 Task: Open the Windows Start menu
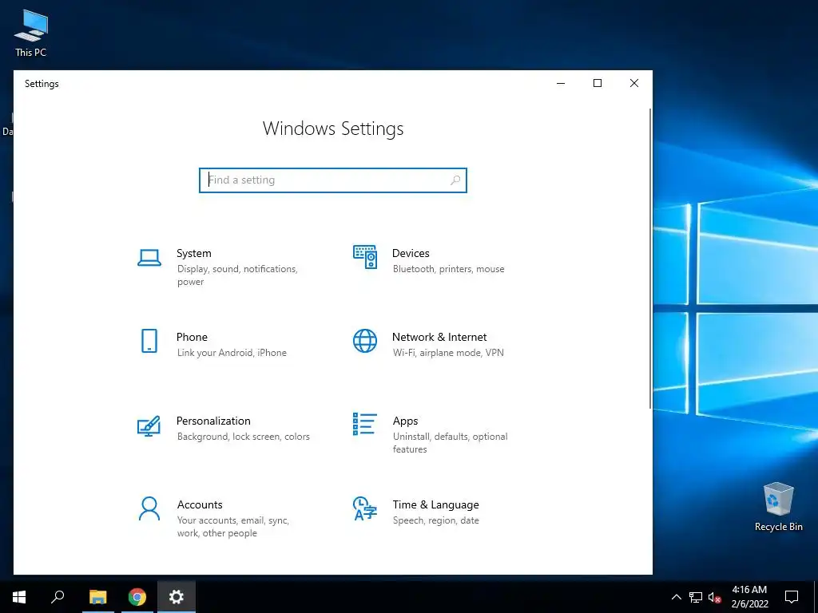pos(19,597)
